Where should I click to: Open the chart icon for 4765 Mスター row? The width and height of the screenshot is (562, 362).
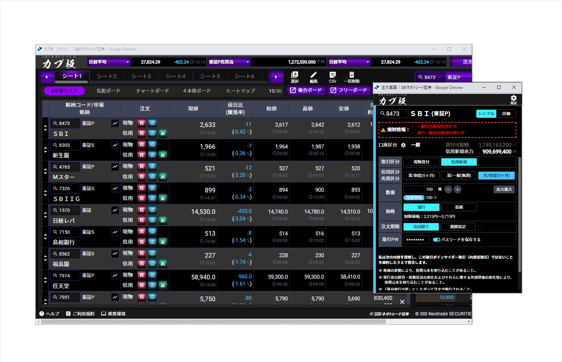click(115, 167)
